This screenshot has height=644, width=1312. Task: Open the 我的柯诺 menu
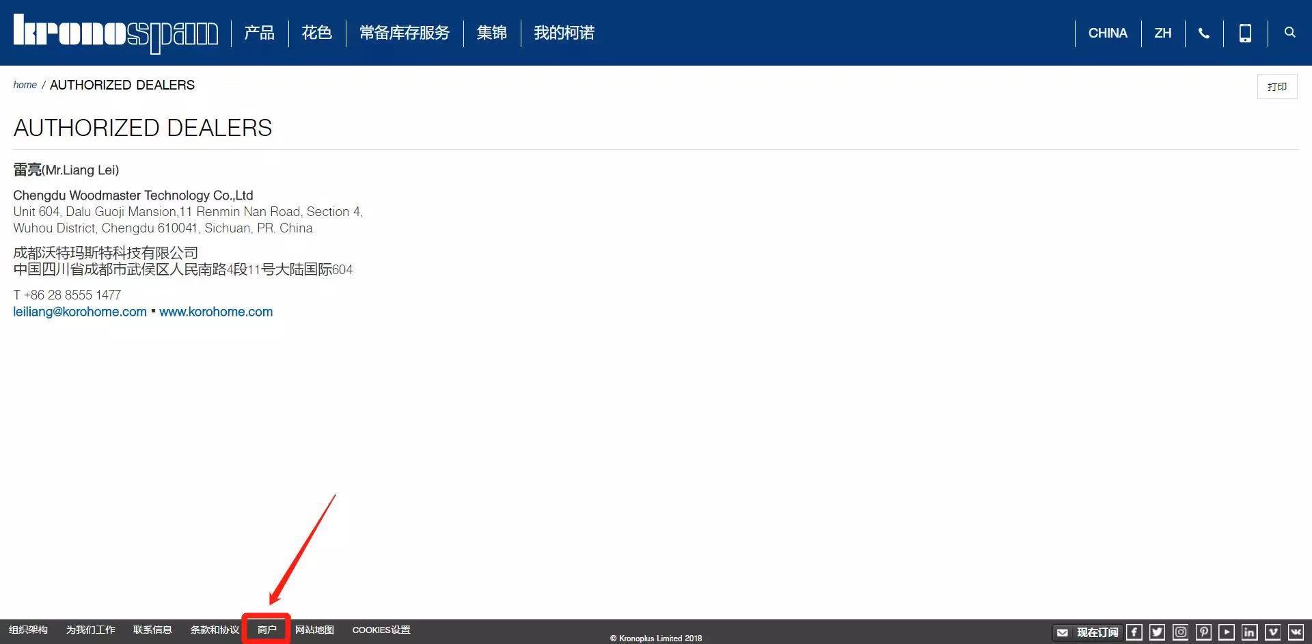(564, 33)
